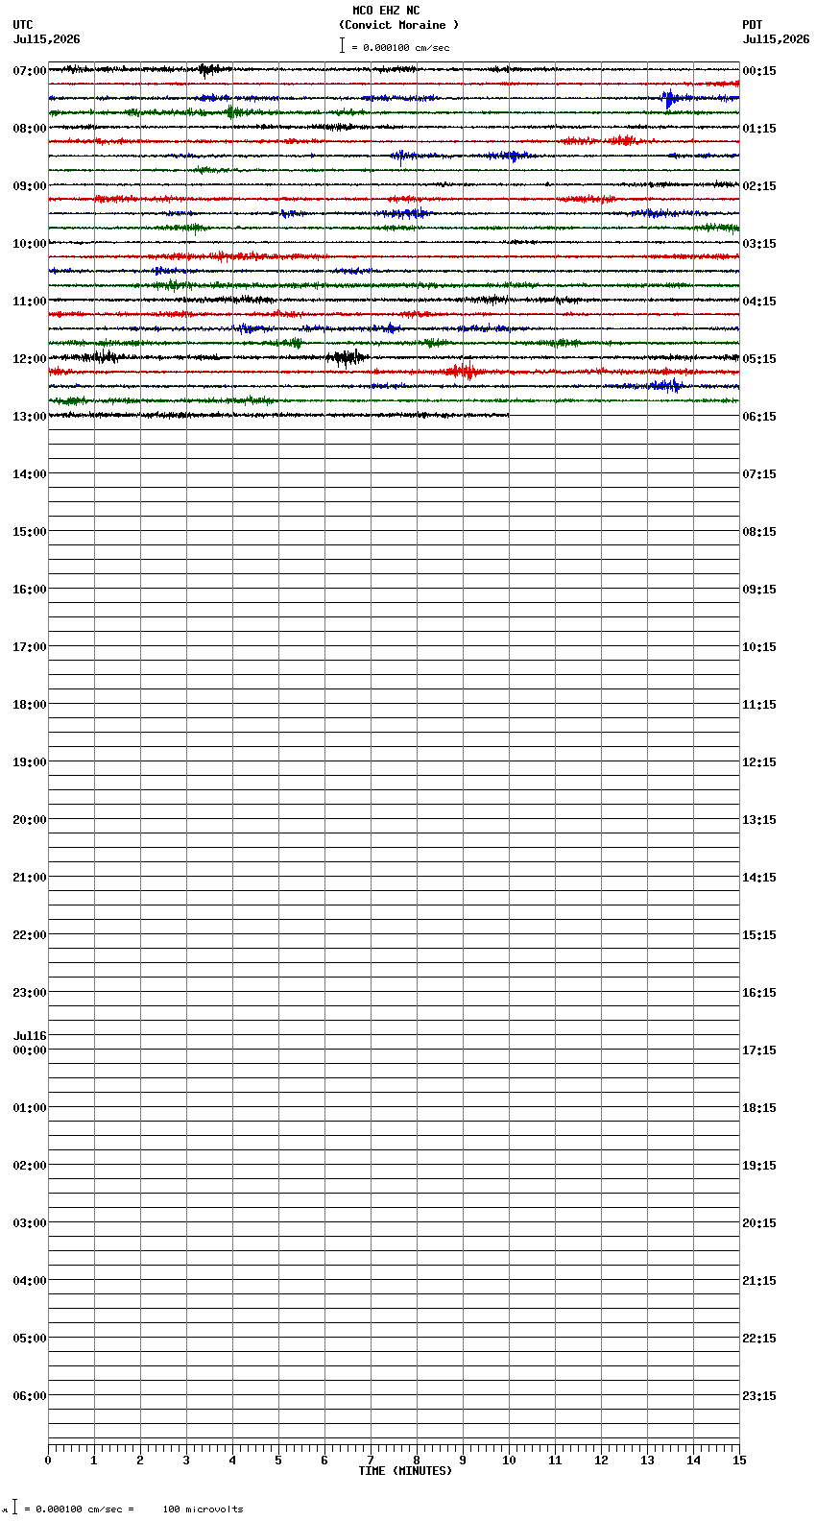Viewport: 816px width, 1521px height.
Task: Click the '11:00' UTC time label
Action: point(30,302)
